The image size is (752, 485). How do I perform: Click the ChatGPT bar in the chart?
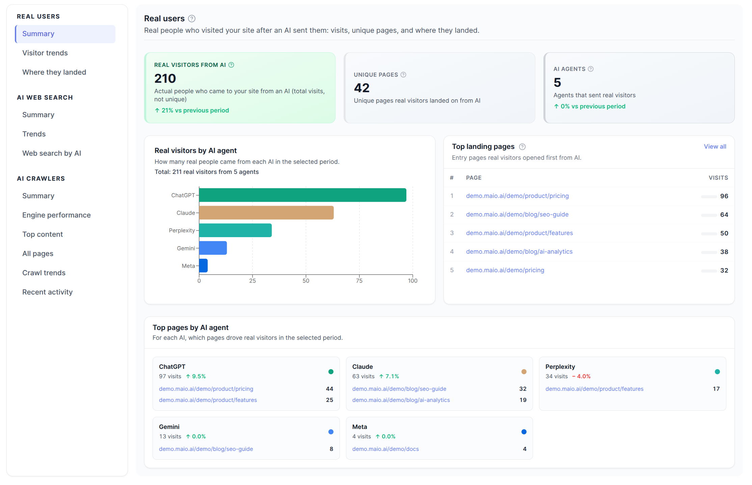[x=302, y=195]
